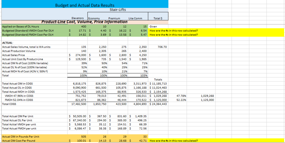The width and height of the screenshot is (285, 143).
Task: Select 'Budgeted (Standard) VMOH Cost Per DLH' label
Action: (x=28, y=31)
